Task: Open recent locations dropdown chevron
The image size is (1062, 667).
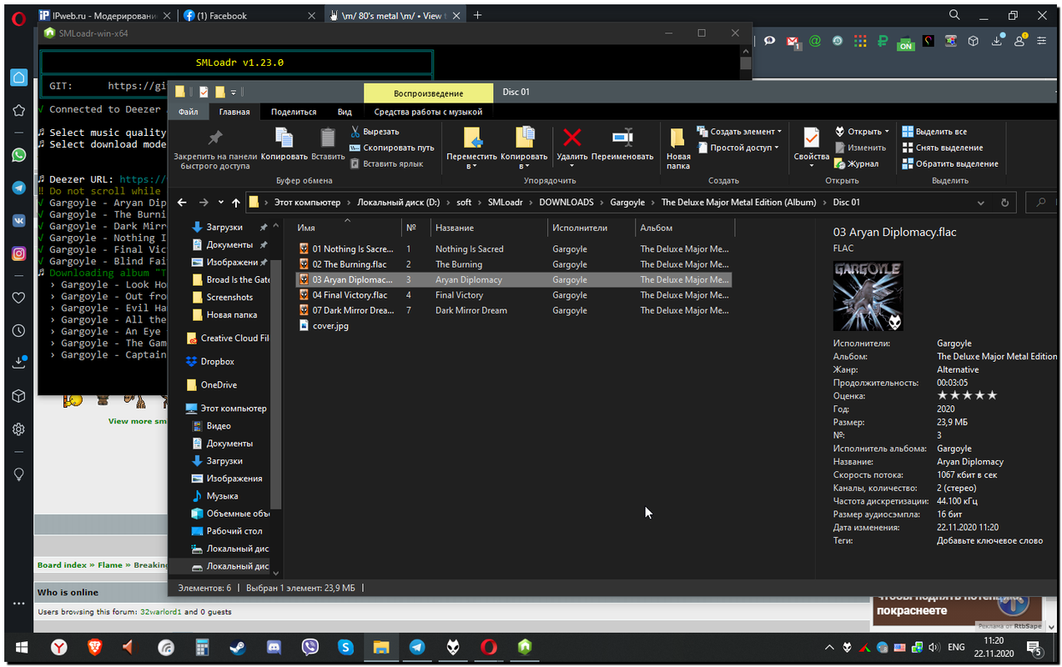Action: 220,202
